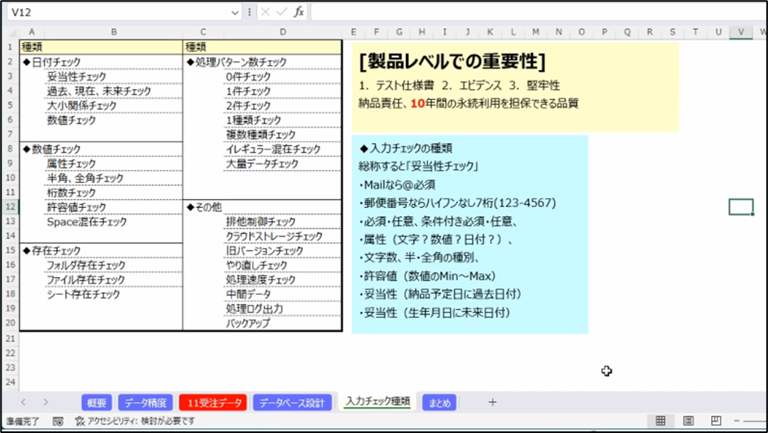Image resolution: width=768 pixels, height=433 pixels.
Task: Open the まとめ sheet tab
Action: 439,402
